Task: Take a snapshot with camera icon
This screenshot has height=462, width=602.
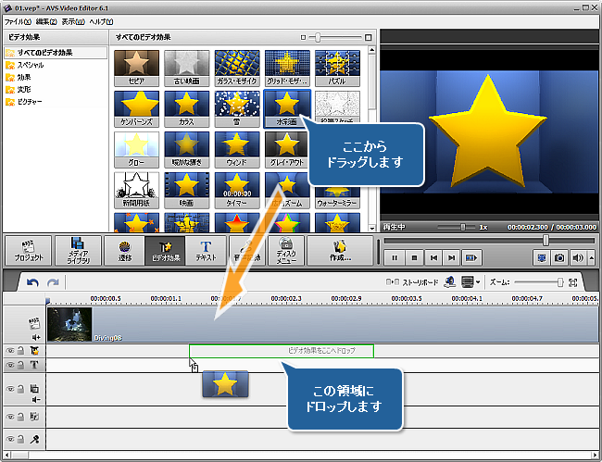Action: tap(559, 258)
